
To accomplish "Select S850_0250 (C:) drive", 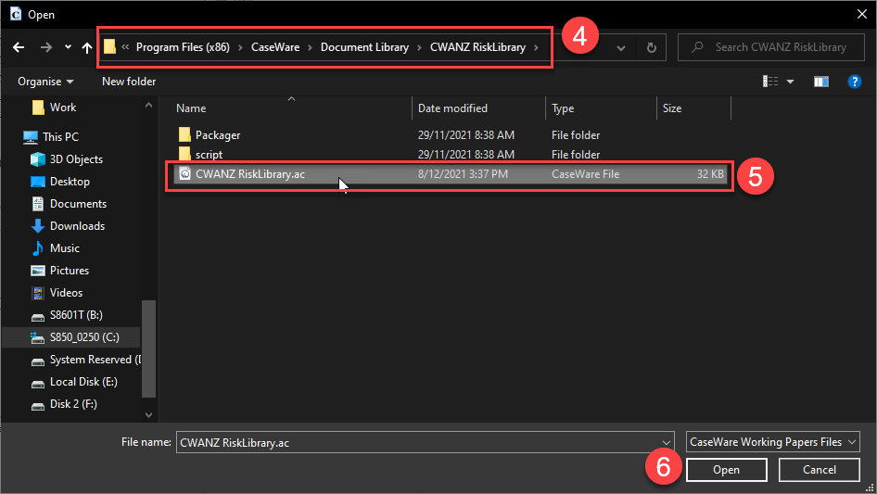I will coord(75,337).
